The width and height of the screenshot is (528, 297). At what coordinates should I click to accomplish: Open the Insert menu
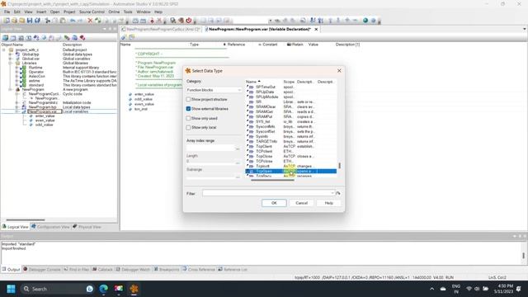[x=41, y=12]
